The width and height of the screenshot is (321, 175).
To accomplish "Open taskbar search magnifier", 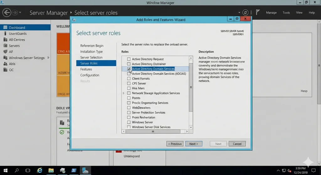I will point(17,170).
